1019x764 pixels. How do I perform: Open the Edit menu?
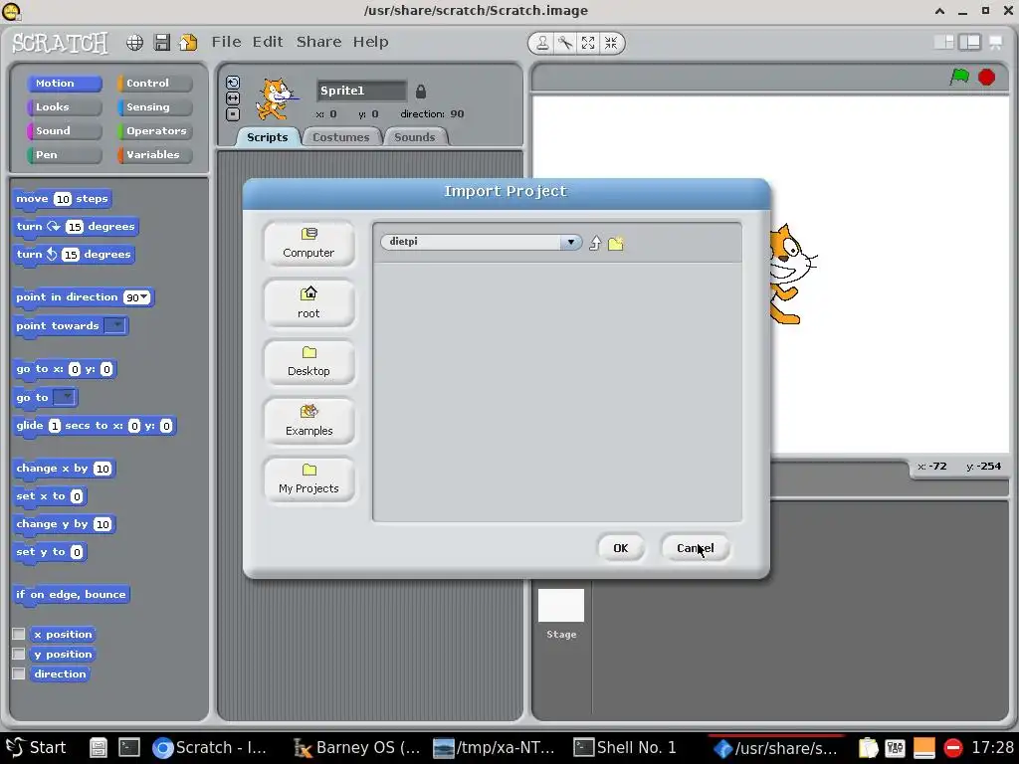coord(268,42)
